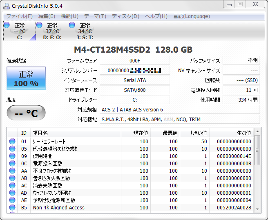
Task: Click the drive letter C: field
Action: pos(135,100)
